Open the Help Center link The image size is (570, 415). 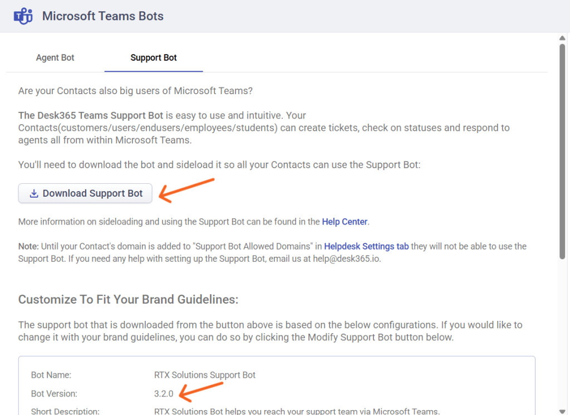coord(345,222)
